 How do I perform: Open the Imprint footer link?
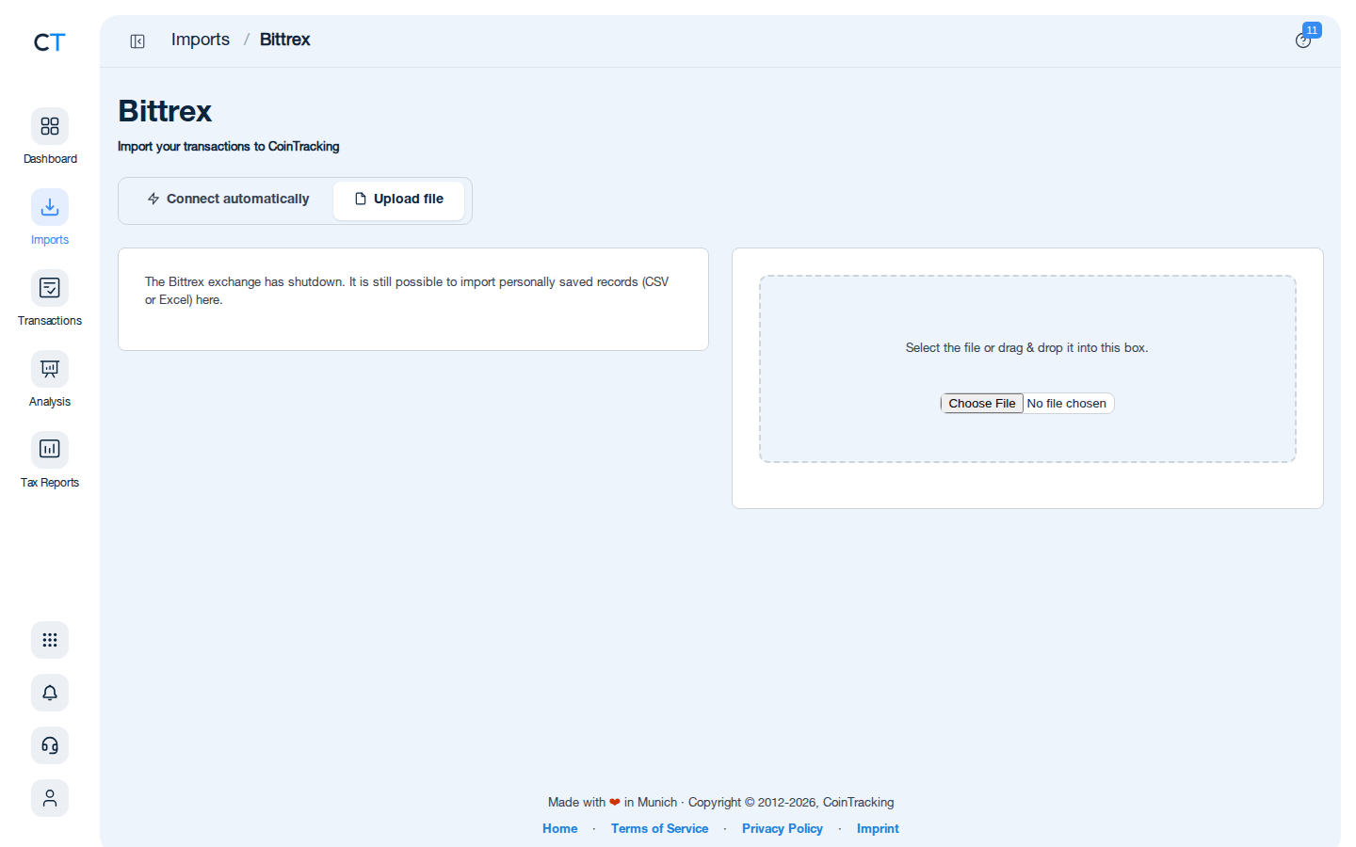(878, 829)
